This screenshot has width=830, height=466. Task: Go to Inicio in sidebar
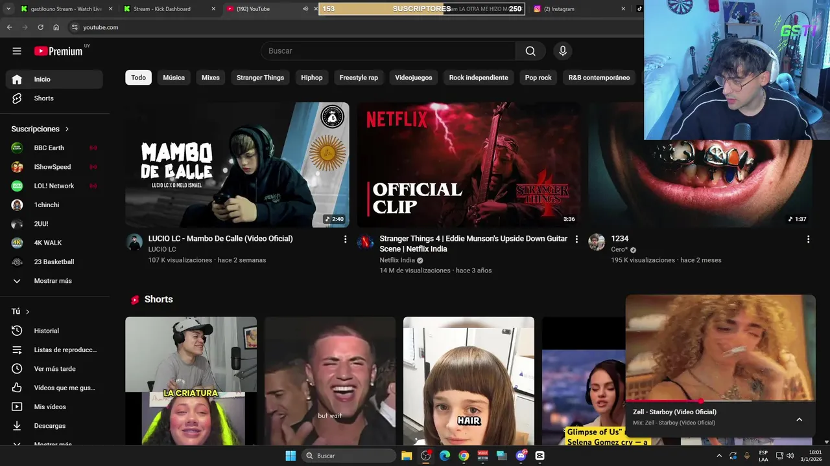(54, 79)
